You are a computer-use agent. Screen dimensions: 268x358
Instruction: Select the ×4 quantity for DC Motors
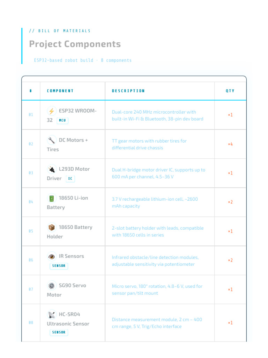point(230,144)
